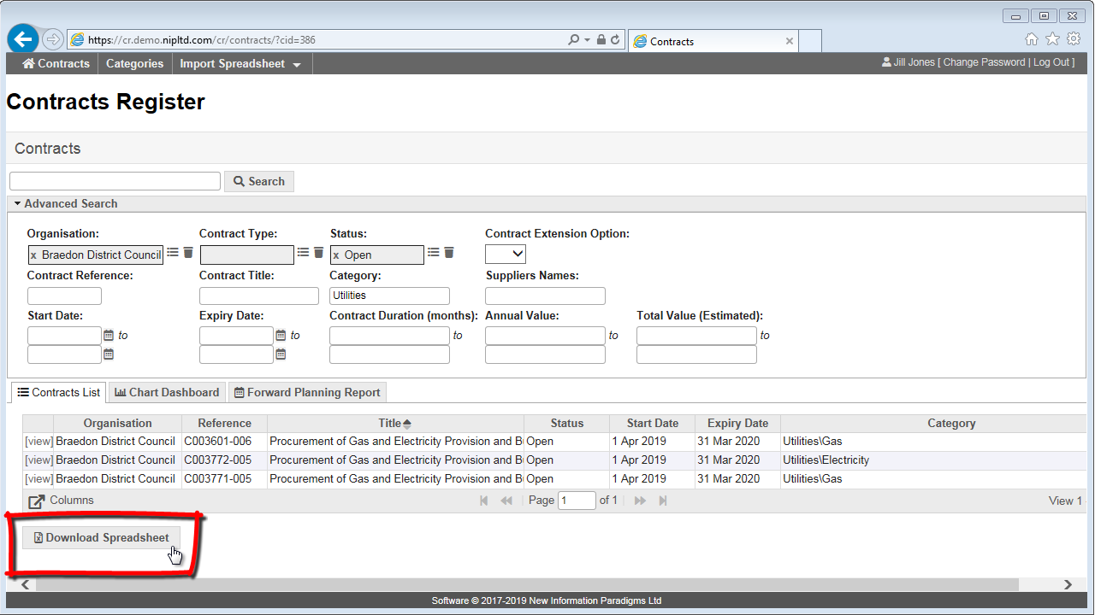Viewport: 1095px width, 615px height.
Task: Click the Category input field
Action: pos(389,296)
